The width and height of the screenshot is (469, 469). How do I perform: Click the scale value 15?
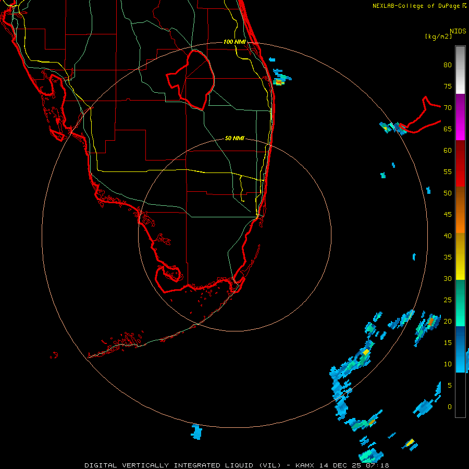[448, 342]
